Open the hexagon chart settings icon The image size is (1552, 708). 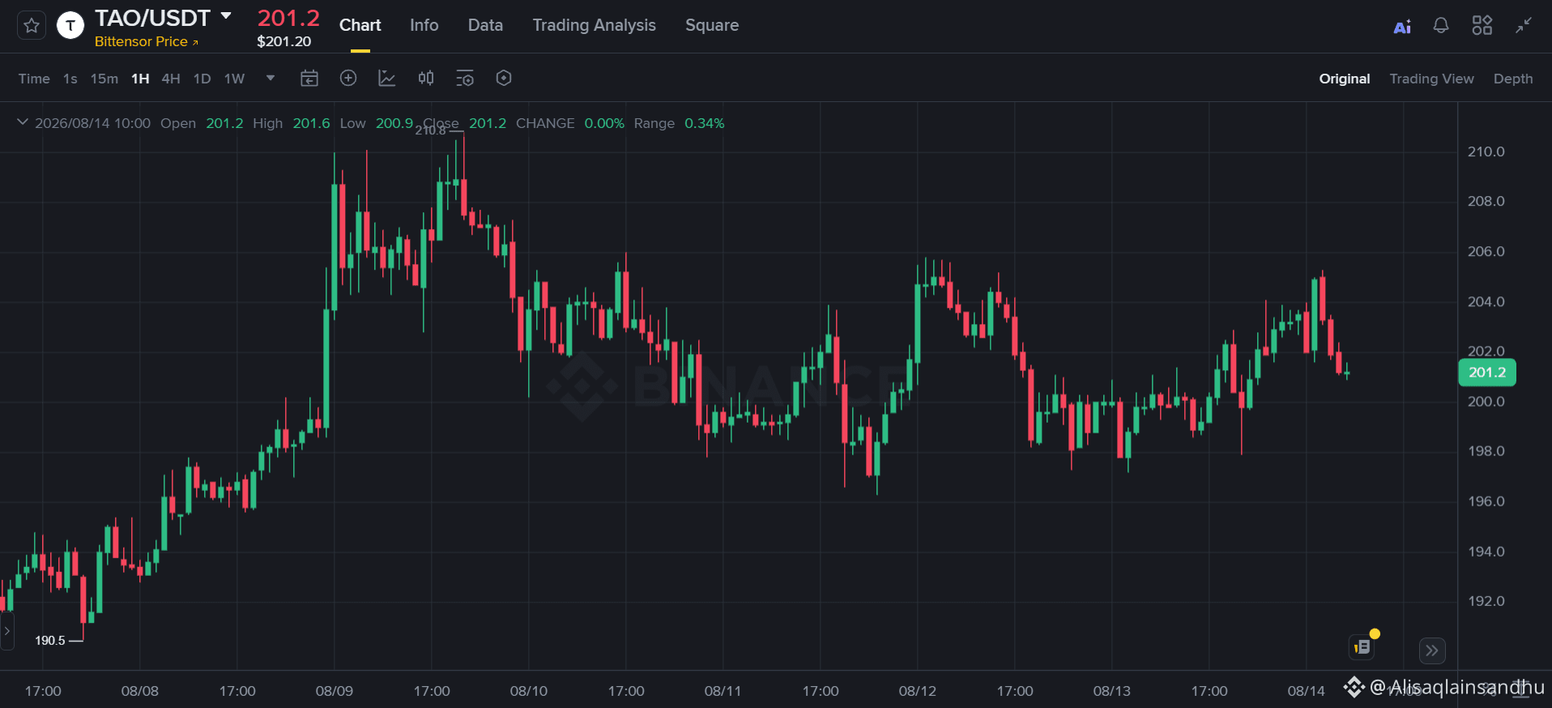(504, 78)
